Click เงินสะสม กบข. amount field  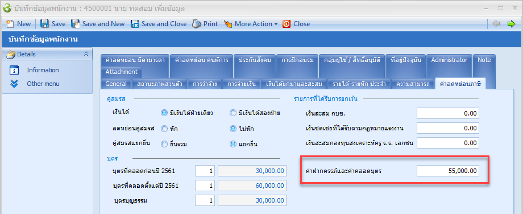point(447,113)
